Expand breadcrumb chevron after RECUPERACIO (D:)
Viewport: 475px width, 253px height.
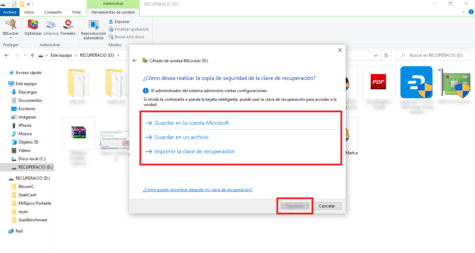point(119,55)
